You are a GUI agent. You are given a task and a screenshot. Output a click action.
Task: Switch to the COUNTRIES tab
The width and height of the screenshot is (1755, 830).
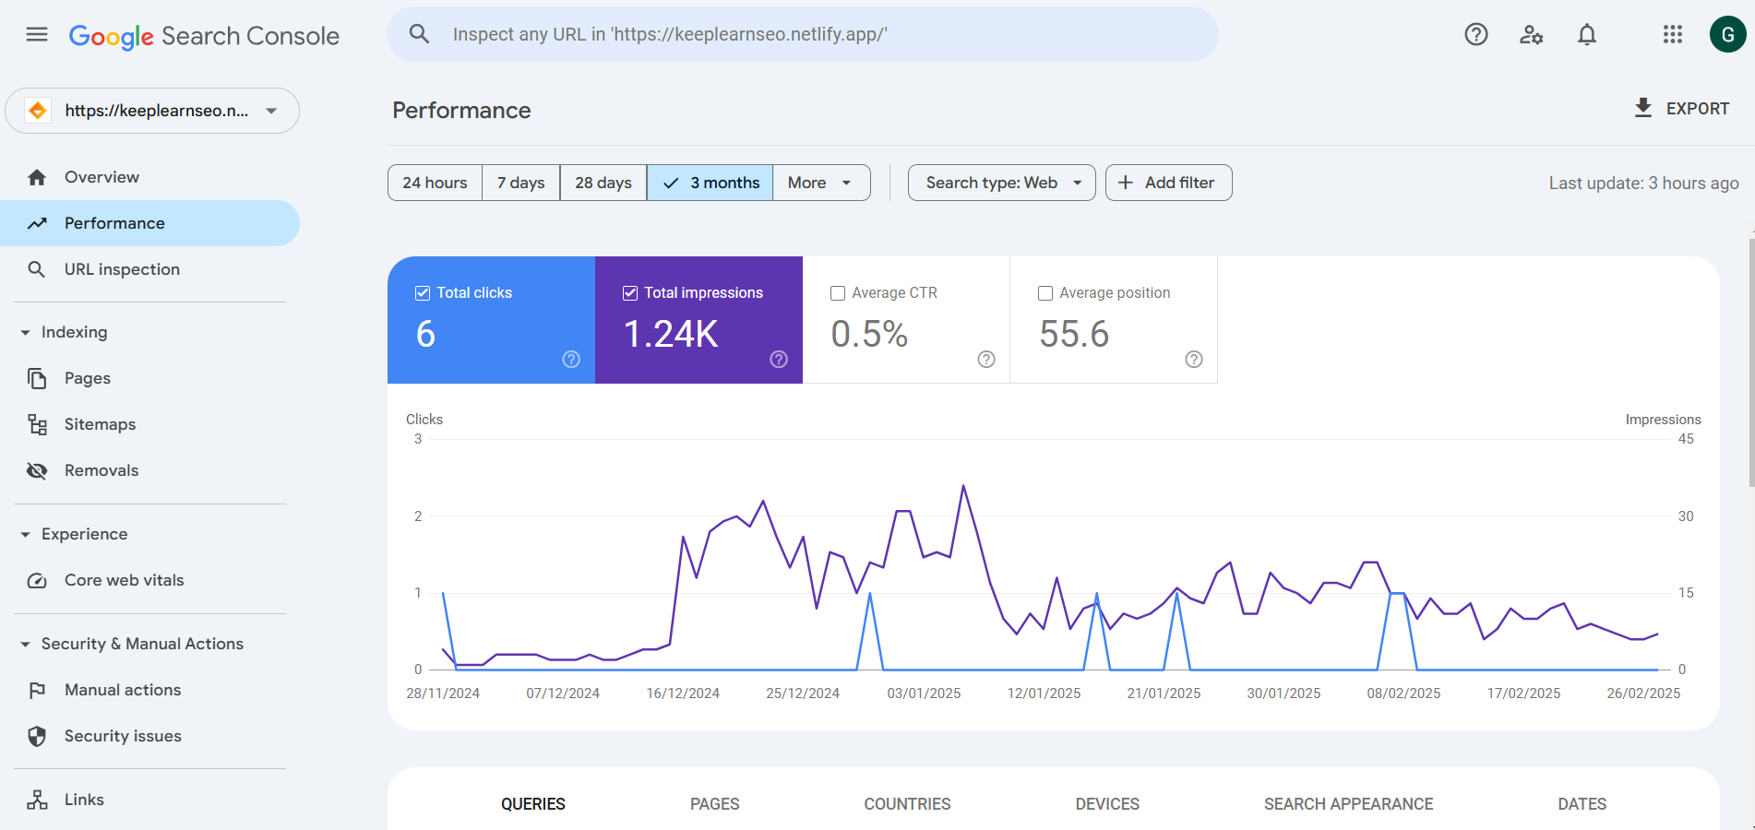point(907,804)
